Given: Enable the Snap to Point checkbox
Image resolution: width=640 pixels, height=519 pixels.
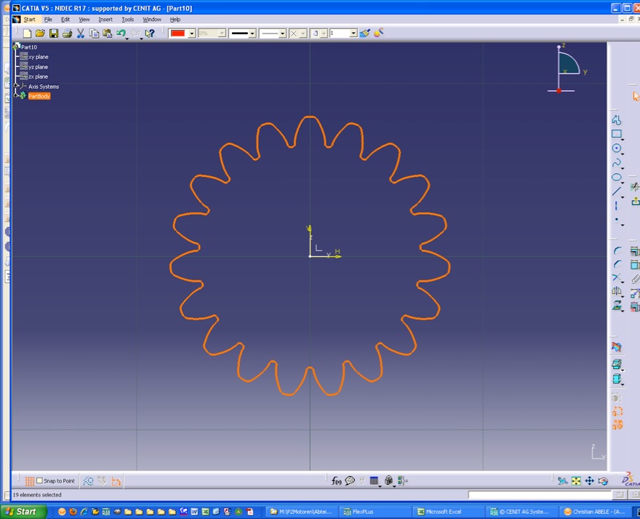Looking at the screenshot, I should [39, 480].
